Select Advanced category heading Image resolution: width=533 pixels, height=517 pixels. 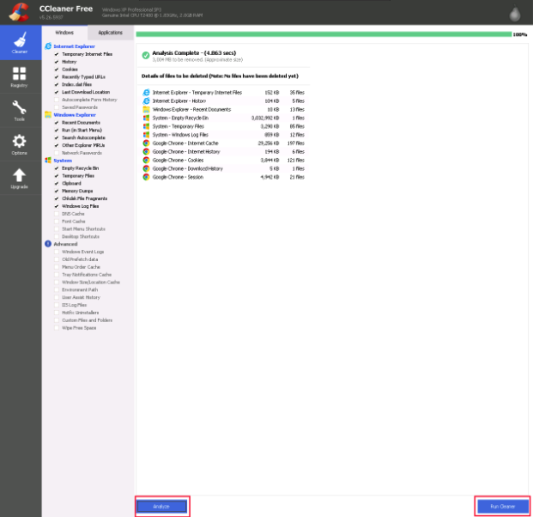pos(65,244)
